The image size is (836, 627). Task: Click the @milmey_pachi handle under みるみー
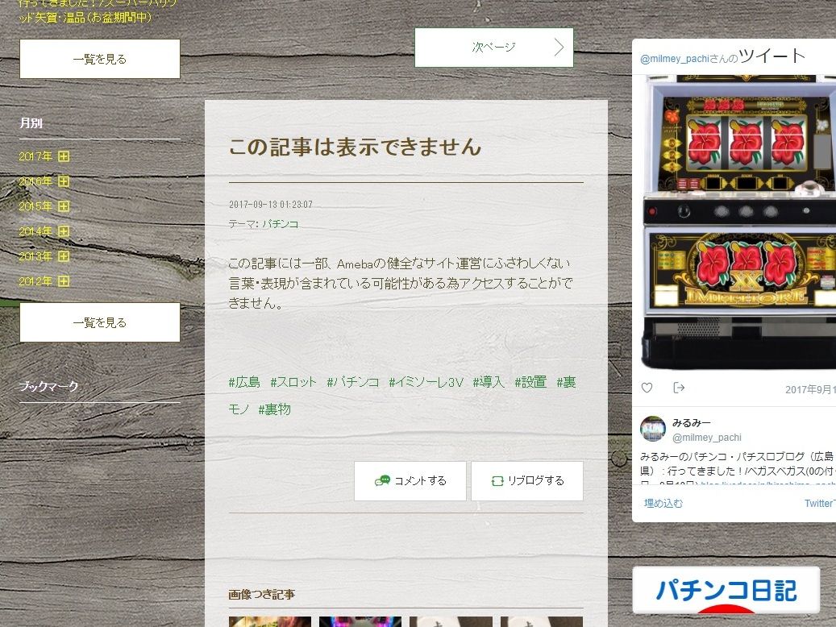(706, 438)
